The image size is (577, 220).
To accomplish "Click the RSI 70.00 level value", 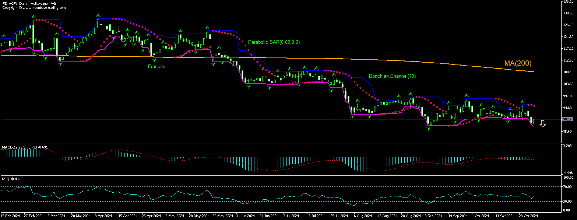I will click(x=567, y=187).
